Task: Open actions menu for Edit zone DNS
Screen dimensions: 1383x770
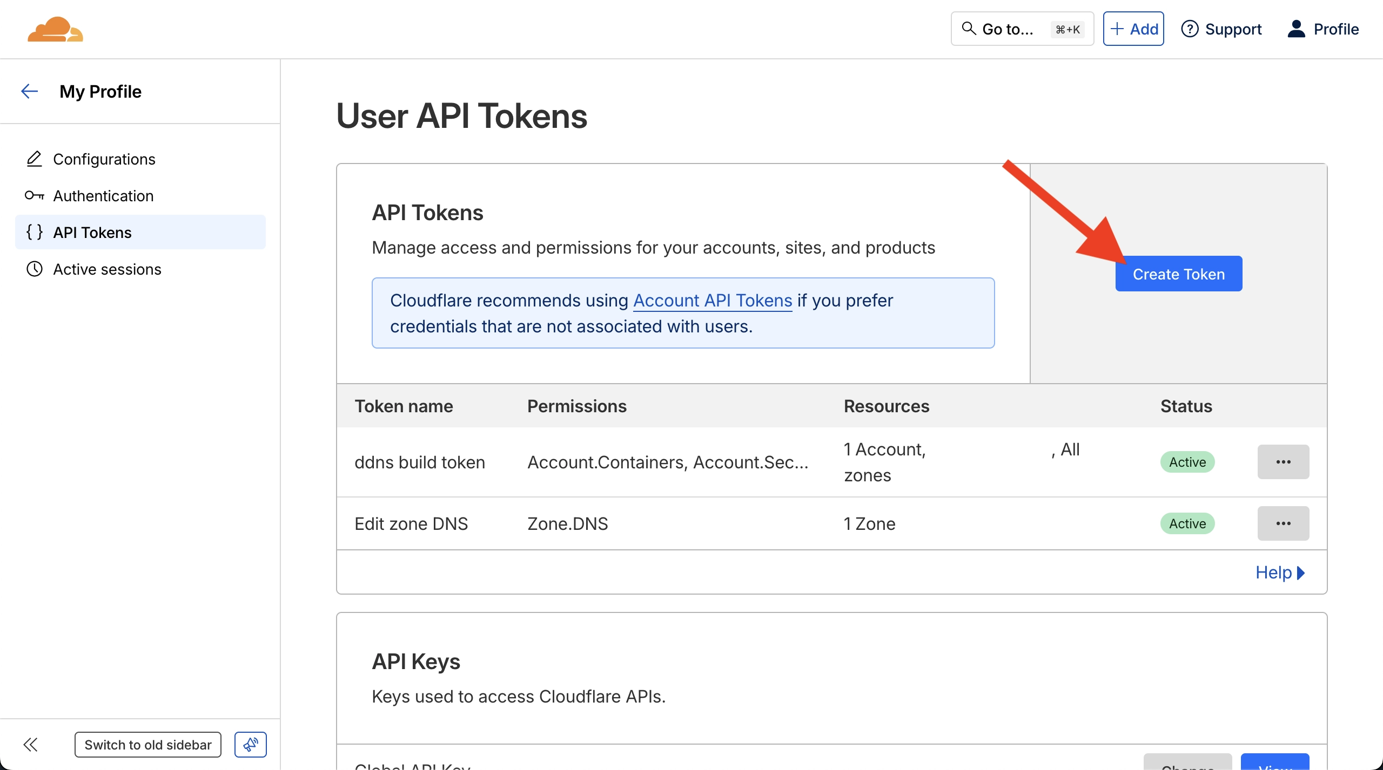Action: (x=1283, y=523)
